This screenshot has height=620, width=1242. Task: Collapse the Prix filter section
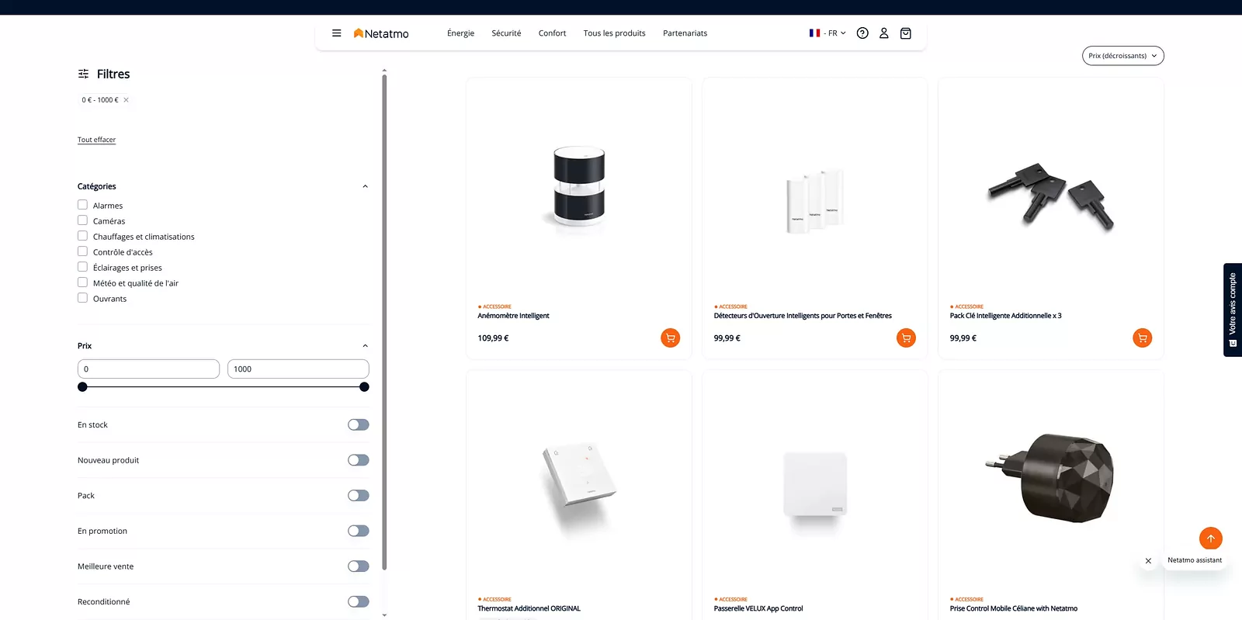[x=365, y=346]
